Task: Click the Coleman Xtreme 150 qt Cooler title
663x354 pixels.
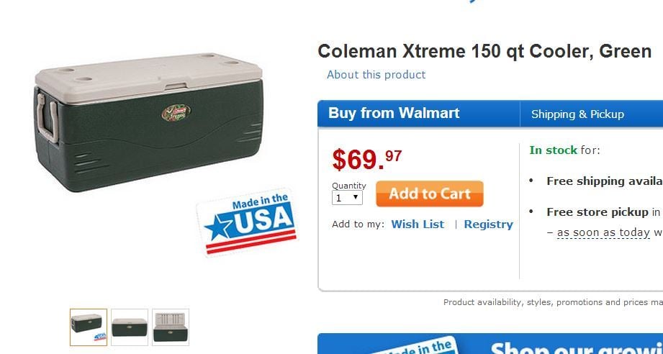Action: (484, 52)
